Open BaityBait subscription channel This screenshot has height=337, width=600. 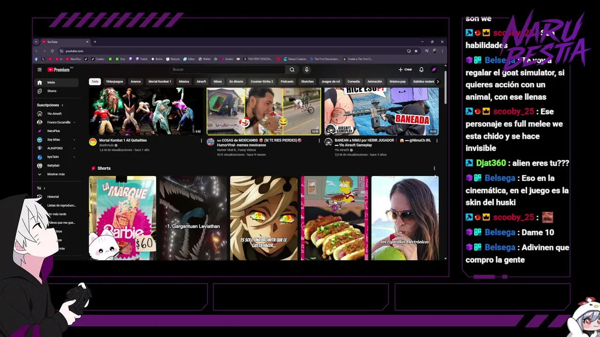57,165
